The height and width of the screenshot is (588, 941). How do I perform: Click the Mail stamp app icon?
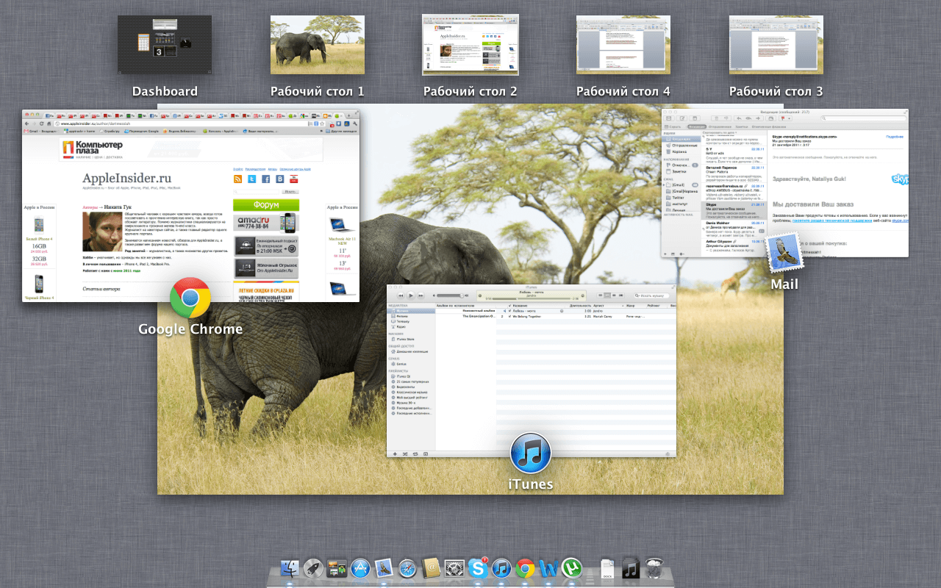(784, 253)
